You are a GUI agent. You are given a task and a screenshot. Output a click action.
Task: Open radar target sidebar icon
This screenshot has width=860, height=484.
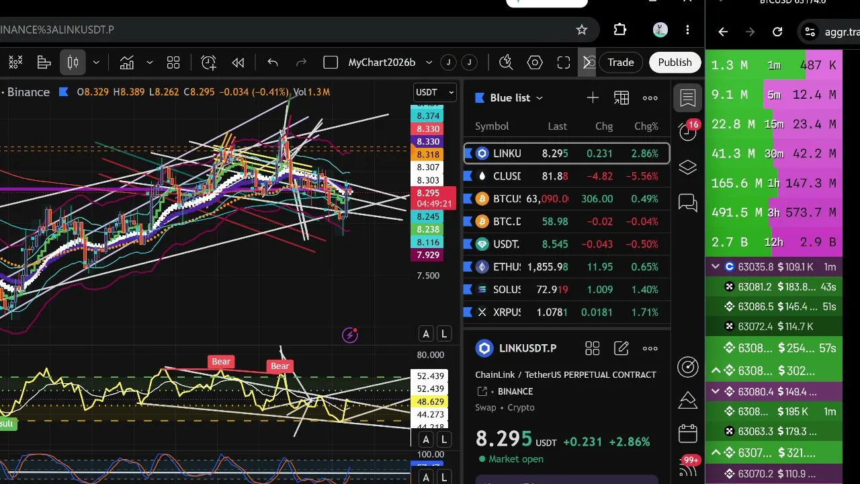pos(688,366)
